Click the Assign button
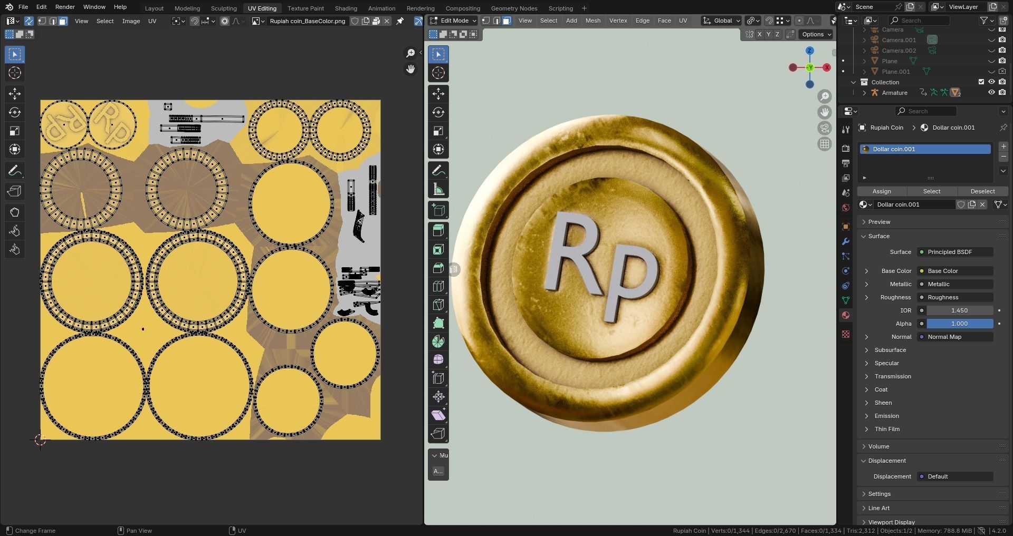Viewport: 1013px width, 536px height. (x=882, y=191)
